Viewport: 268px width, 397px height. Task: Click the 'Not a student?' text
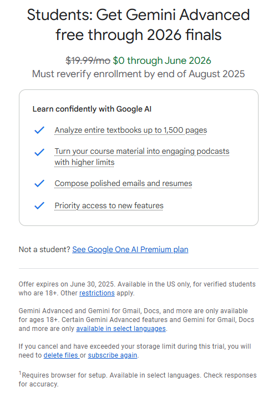pyautogui.click(x=44, y=250)
